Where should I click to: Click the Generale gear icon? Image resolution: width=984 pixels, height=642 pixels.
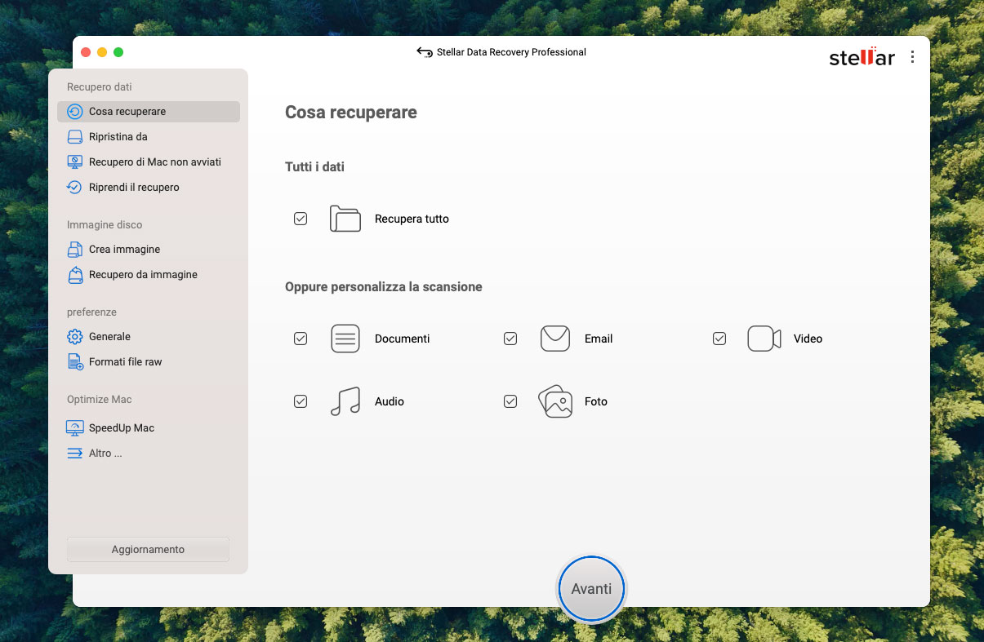tap(75, 337)
